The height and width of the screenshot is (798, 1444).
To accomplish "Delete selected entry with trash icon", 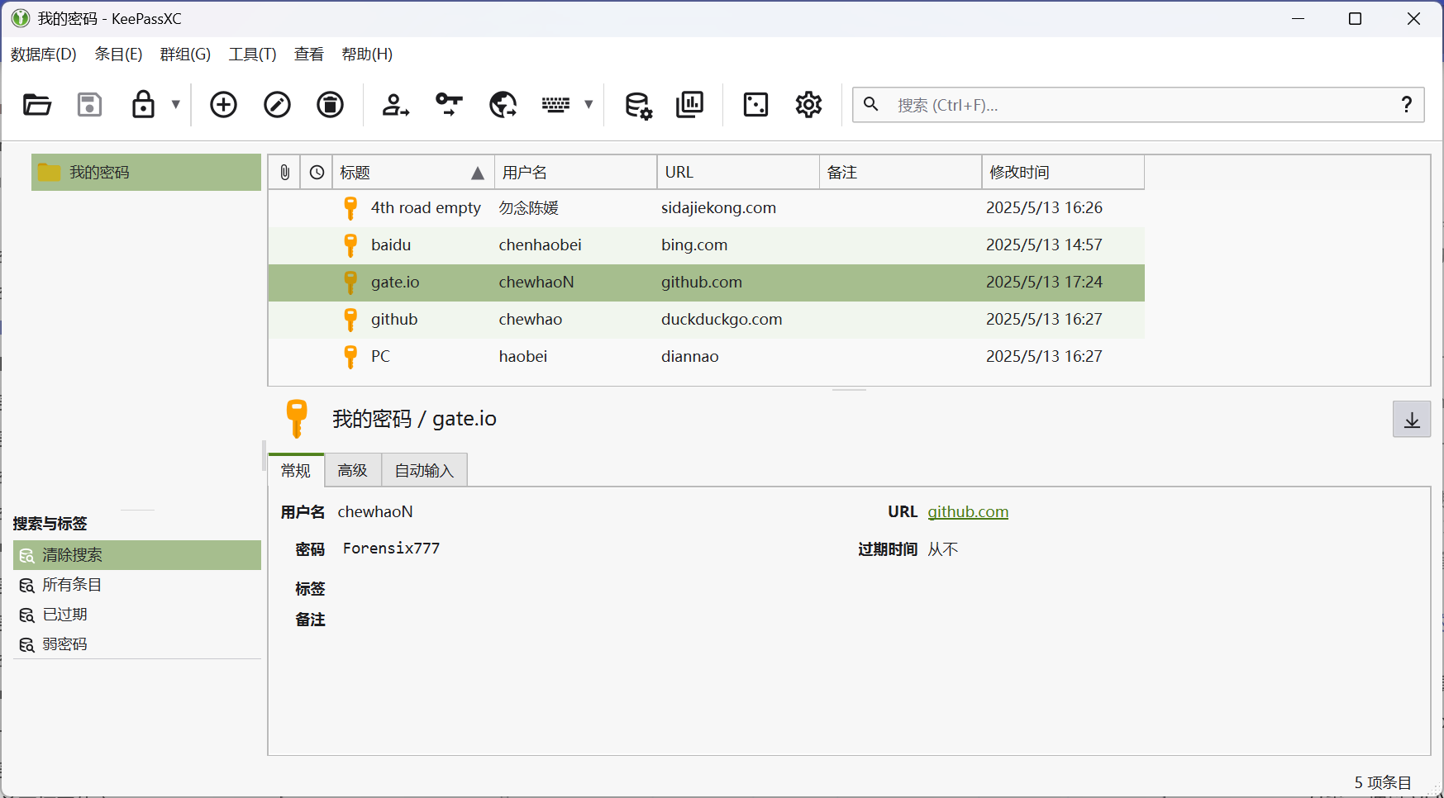I will (330, 105).
